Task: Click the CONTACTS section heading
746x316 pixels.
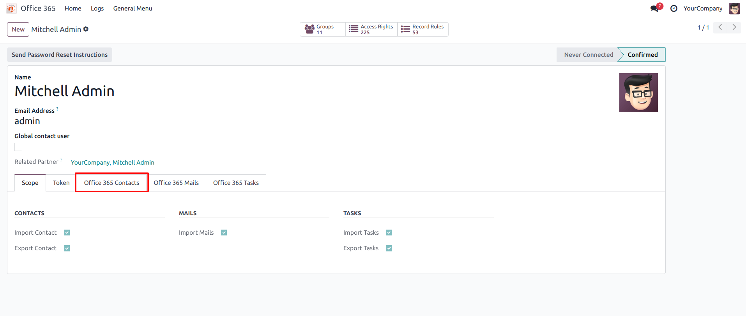Action: [x=29, y=213]
